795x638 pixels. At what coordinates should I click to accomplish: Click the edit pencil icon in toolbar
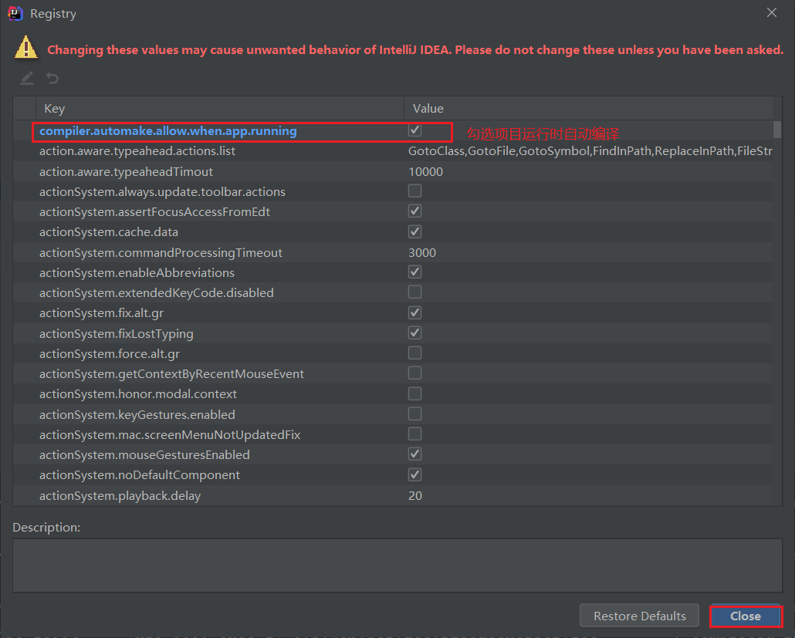(x=27, y=78)
